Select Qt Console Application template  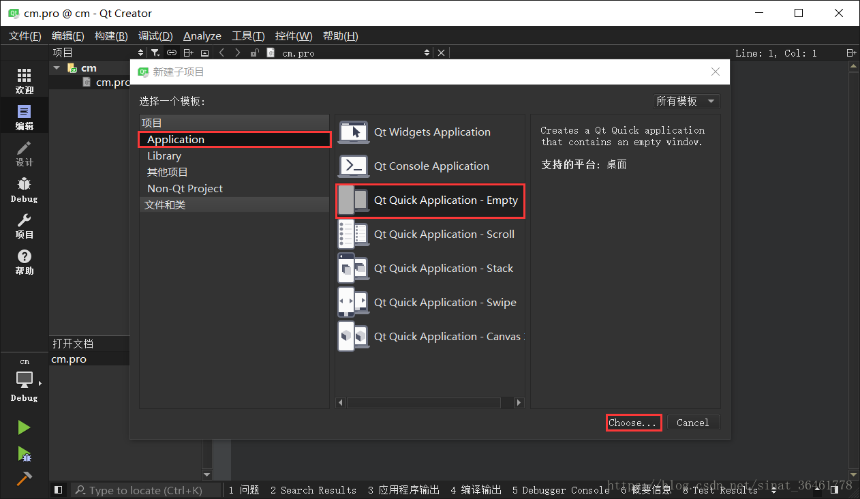431,166
